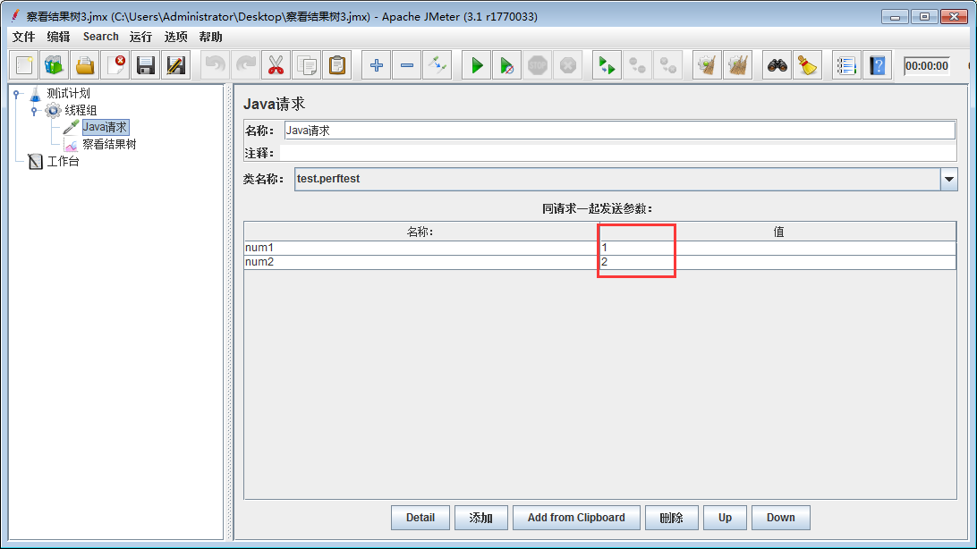Click the 值 column header
The height and width of the screenshot is (549, 977).
[777, 232]
